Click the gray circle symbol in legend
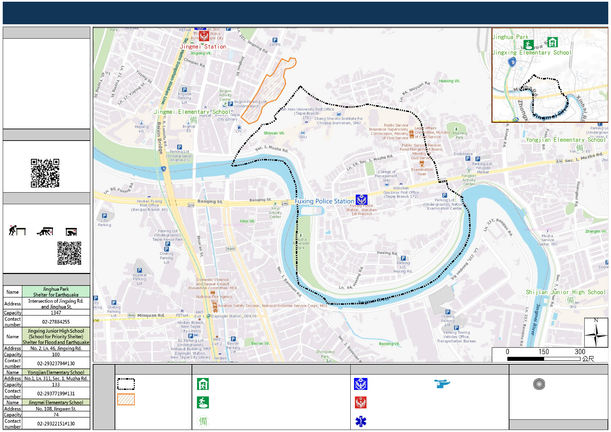This screenshot has height=432, width=611. coord(539,384)
